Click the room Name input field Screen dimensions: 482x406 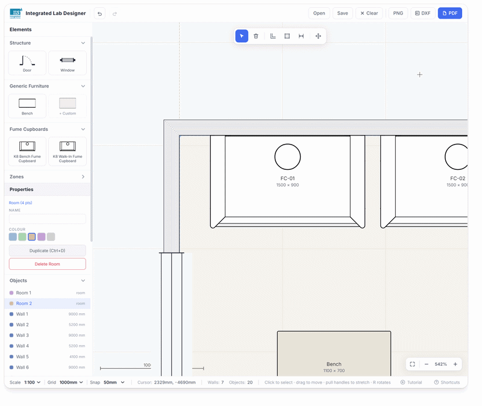[48, 219]
